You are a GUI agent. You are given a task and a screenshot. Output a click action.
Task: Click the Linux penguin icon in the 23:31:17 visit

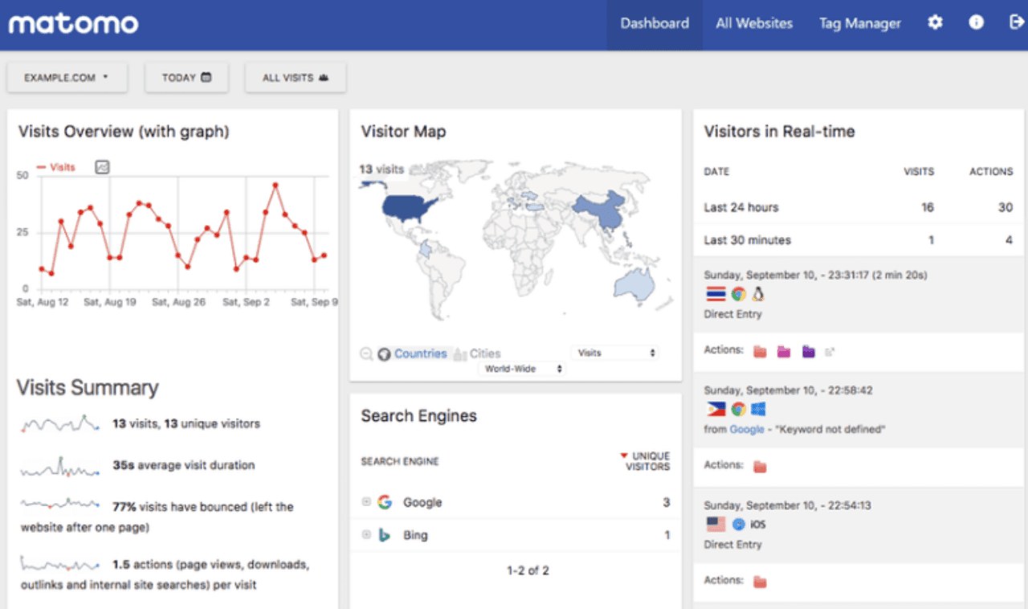click(x=758, y=295)
